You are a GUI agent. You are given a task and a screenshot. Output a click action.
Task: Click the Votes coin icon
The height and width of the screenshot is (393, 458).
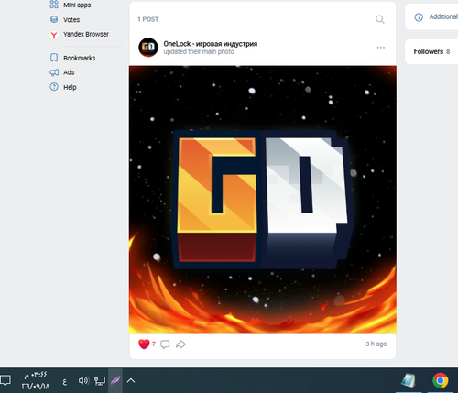point(54,19)
